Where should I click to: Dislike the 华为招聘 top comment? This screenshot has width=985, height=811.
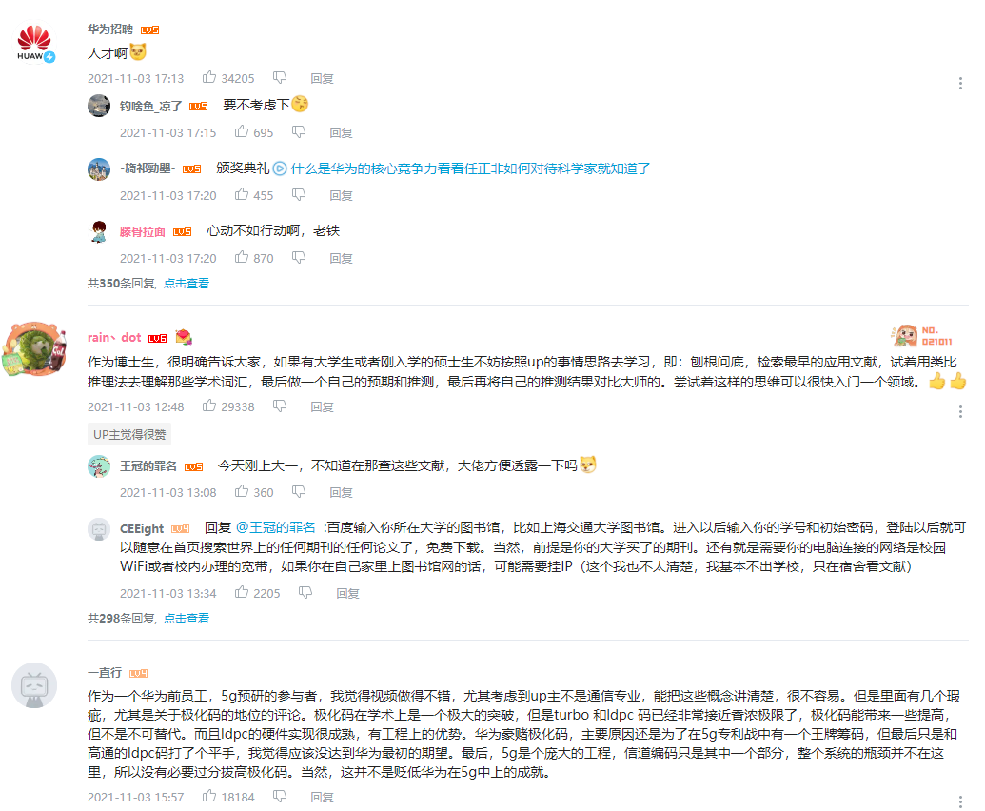[x=280, y=78]
